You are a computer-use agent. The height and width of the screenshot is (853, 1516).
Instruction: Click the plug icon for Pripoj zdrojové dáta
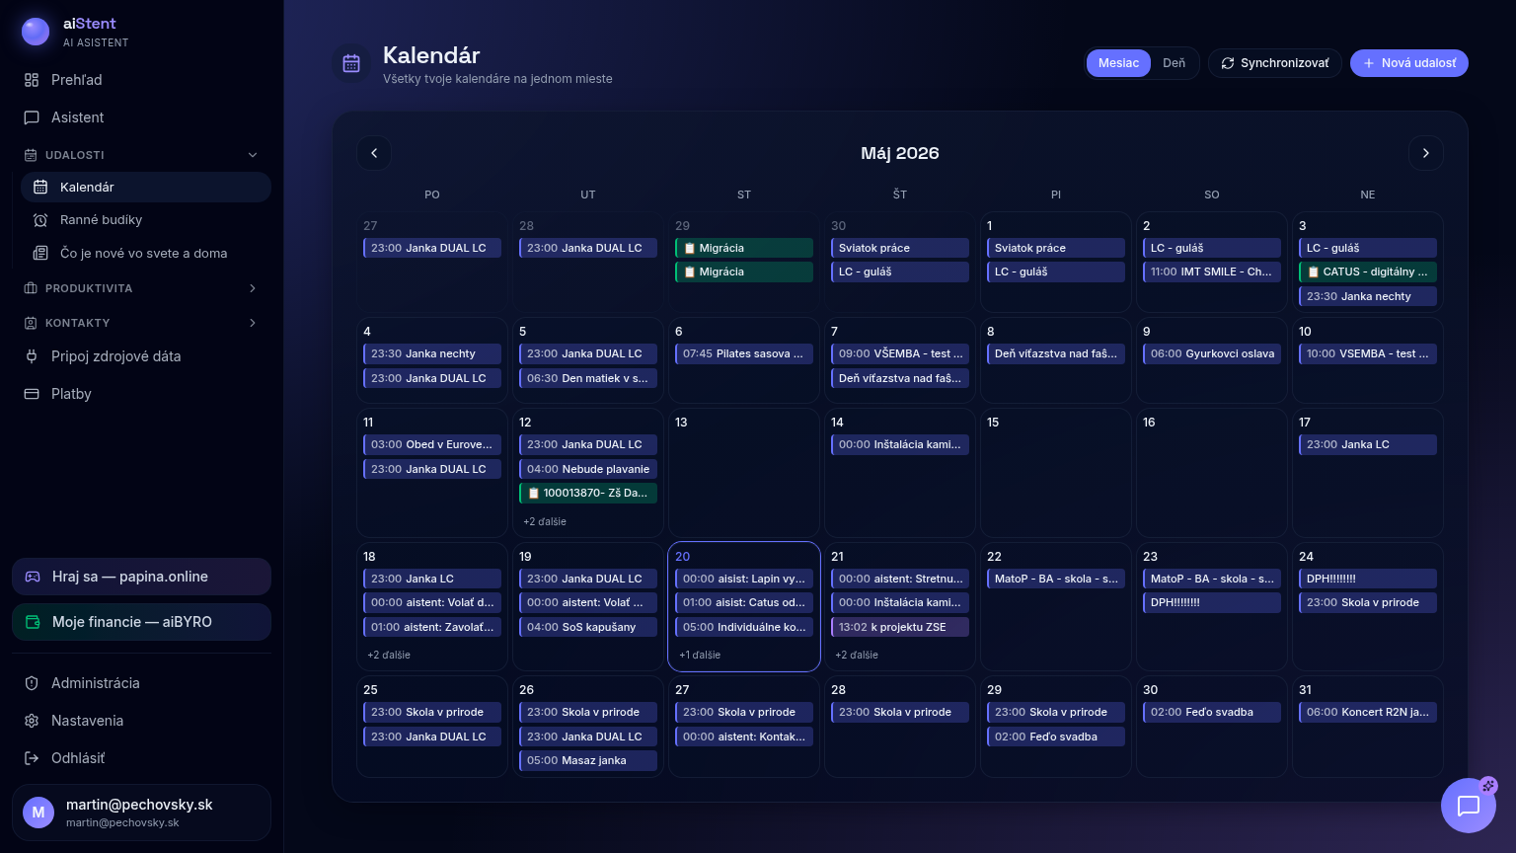tap(32, 356)
